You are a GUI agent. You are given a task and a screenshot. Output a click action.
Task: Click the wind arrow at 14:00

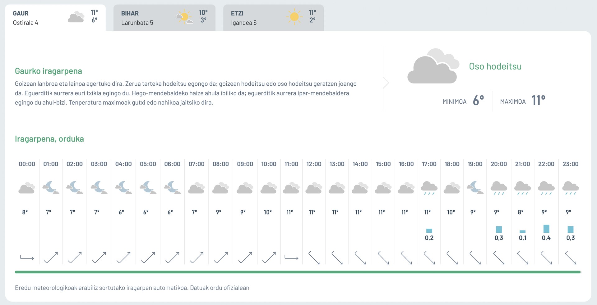pyautogui.click(x=360, y=258)
